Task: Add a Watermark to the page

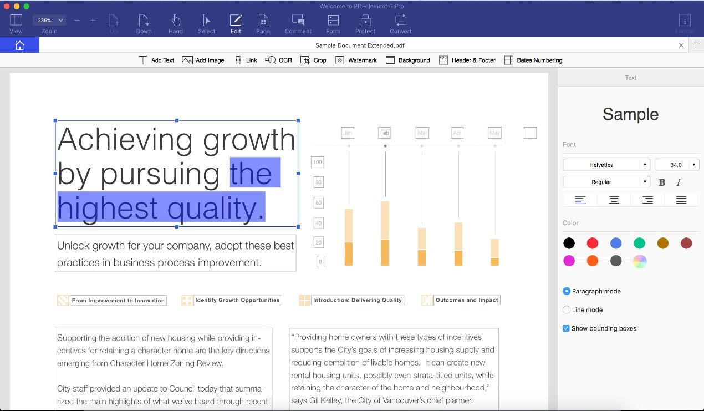Action: tap(356, 60)
